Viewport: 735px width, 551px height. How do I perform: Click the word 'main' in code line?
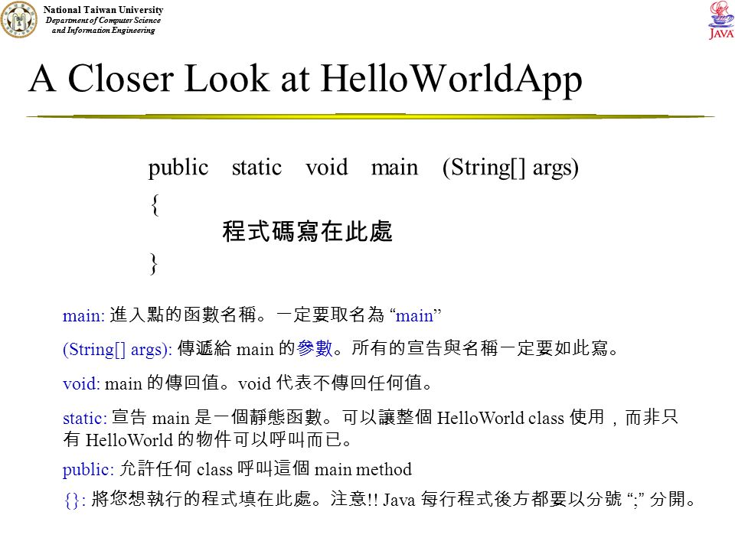[x=395, y=168]
